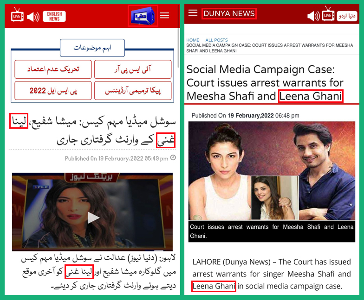Open the آئی ایس پی آر topic
364x300 pixels.
point(133,69)
